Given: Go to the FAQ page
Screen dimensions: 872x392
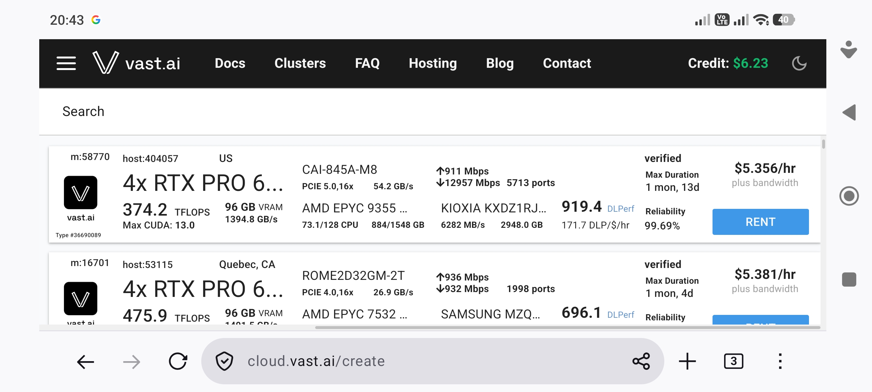Looking at the screenshot, I should point(367,63).
